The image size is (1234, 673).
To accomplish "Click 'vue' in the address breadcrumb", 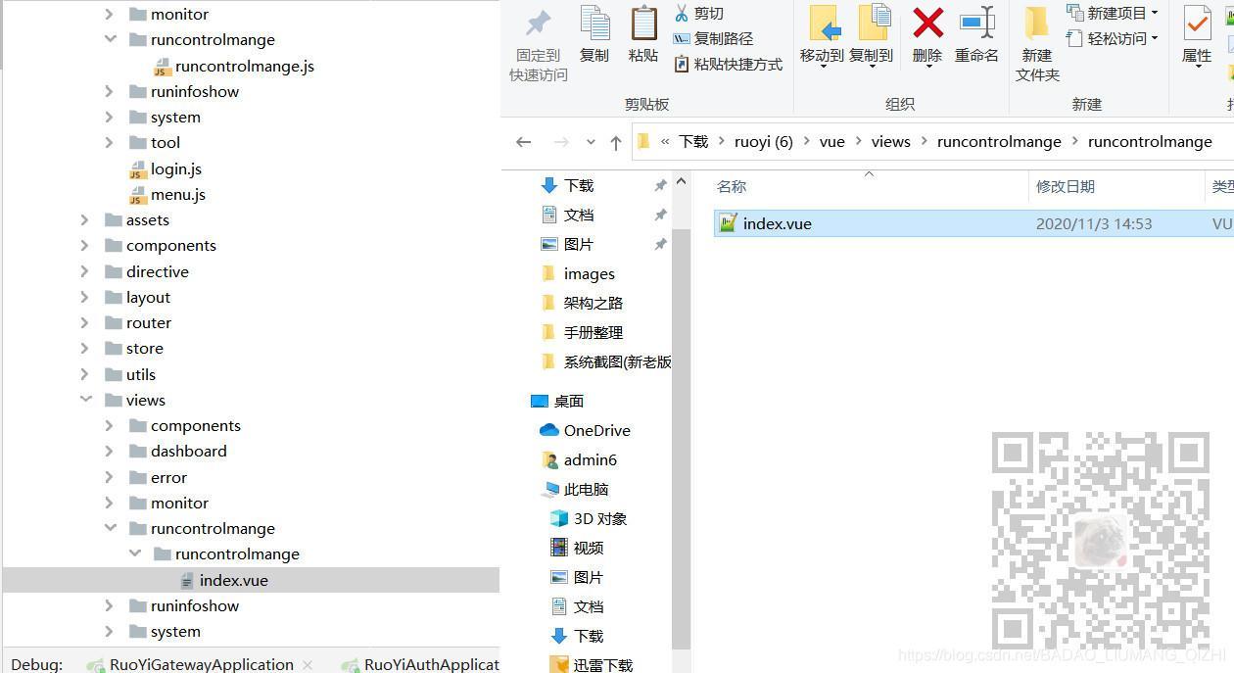I will click(832, 141).
